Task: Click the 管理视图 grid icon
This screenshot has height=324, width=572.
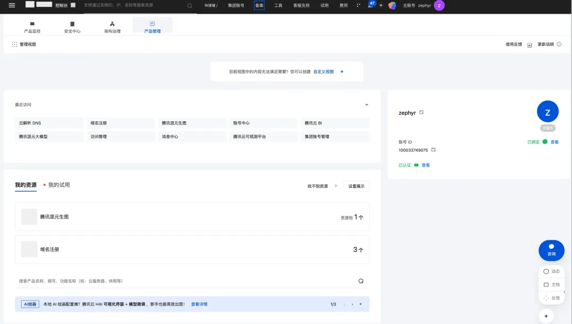Action: coord(14,44)
